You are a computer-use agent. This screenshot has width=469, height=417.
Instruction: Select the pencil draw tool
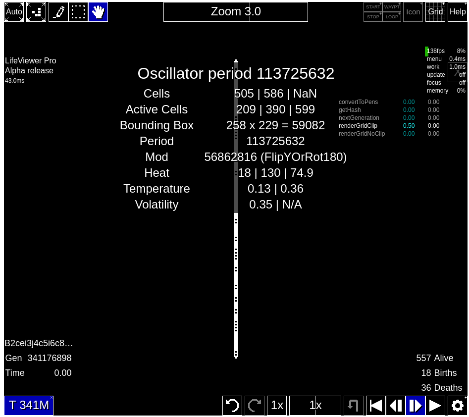click(58, 12)
